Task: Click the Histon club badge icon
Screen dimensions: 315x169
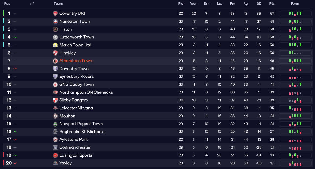Action: (55, 29)
